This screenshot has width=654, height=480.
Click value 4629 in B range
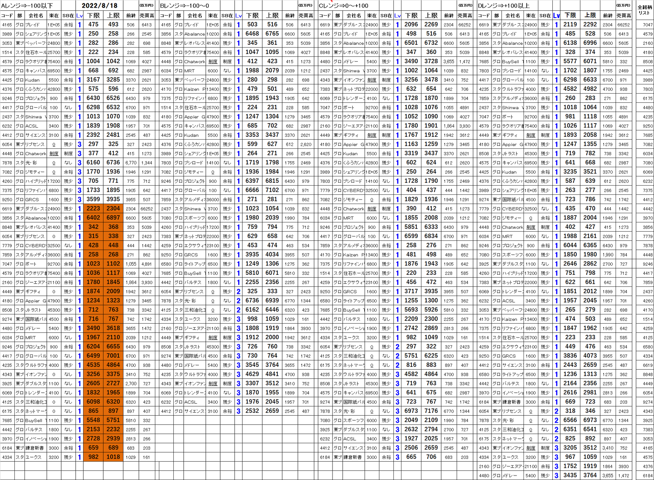(x=252, y=374)
